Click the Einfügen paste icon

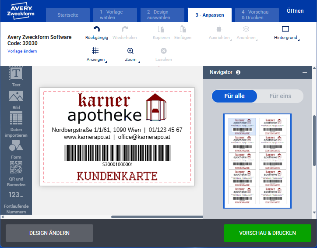click(x=183, y=29)
